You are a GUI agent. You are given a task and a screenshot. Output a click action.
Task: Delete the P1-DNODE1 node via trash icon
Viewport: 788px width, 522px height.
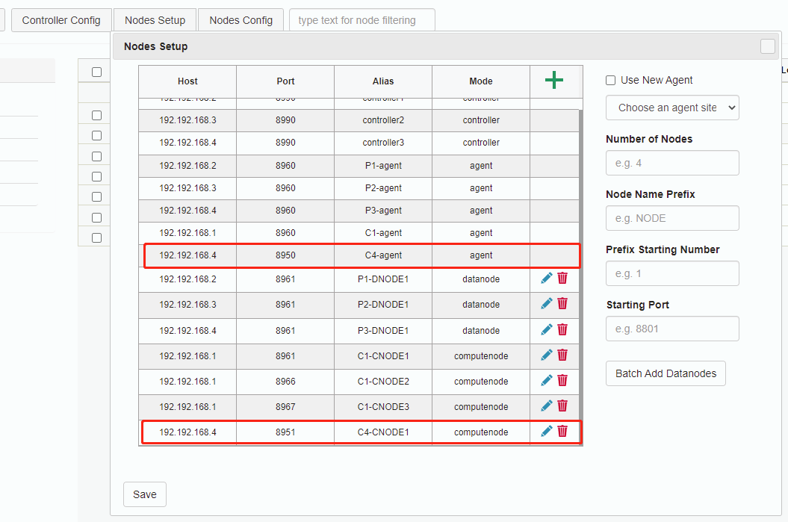click(562, 278)
